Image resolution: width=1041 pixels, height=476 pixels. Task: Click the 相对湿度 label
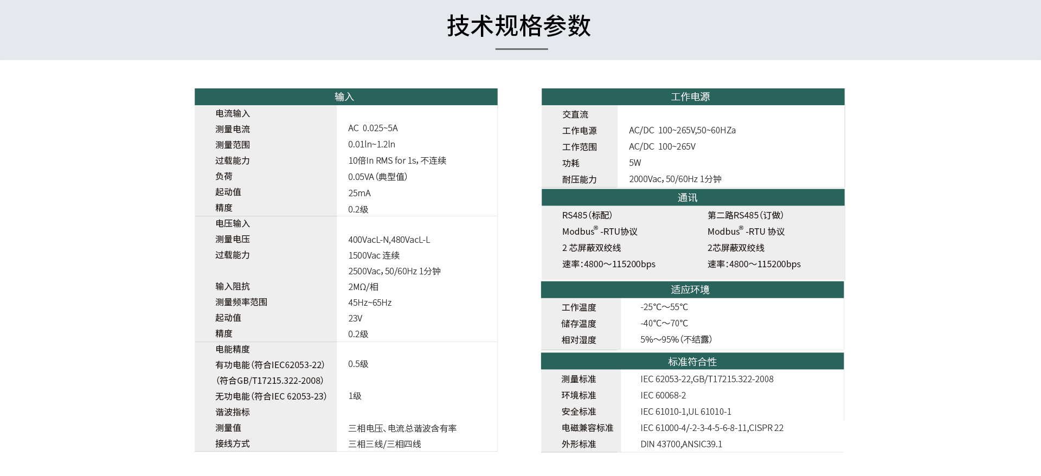579,340
